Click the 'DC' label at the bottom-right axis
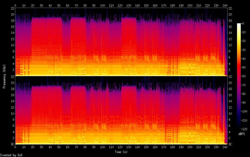Screen dimensions: 250x157 point(230,144)
